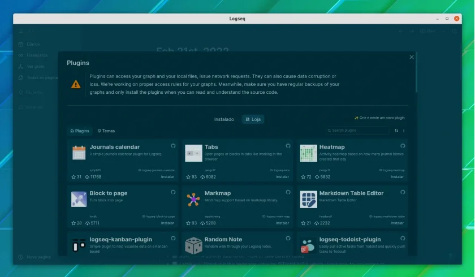Open the plugins more options menu
475x277 pixels.
tap(404, 131)
